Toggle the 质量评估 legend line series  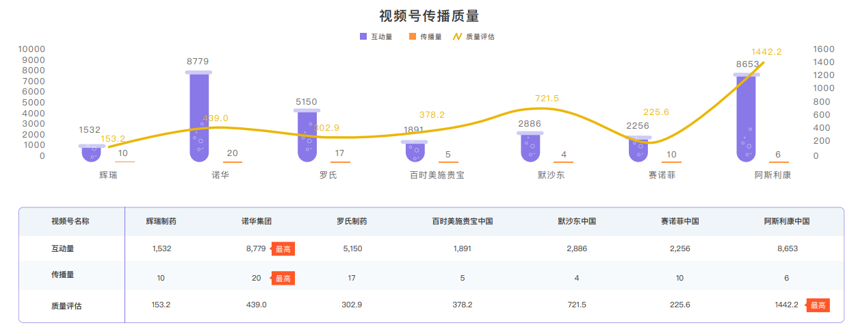tap(474, 37)
